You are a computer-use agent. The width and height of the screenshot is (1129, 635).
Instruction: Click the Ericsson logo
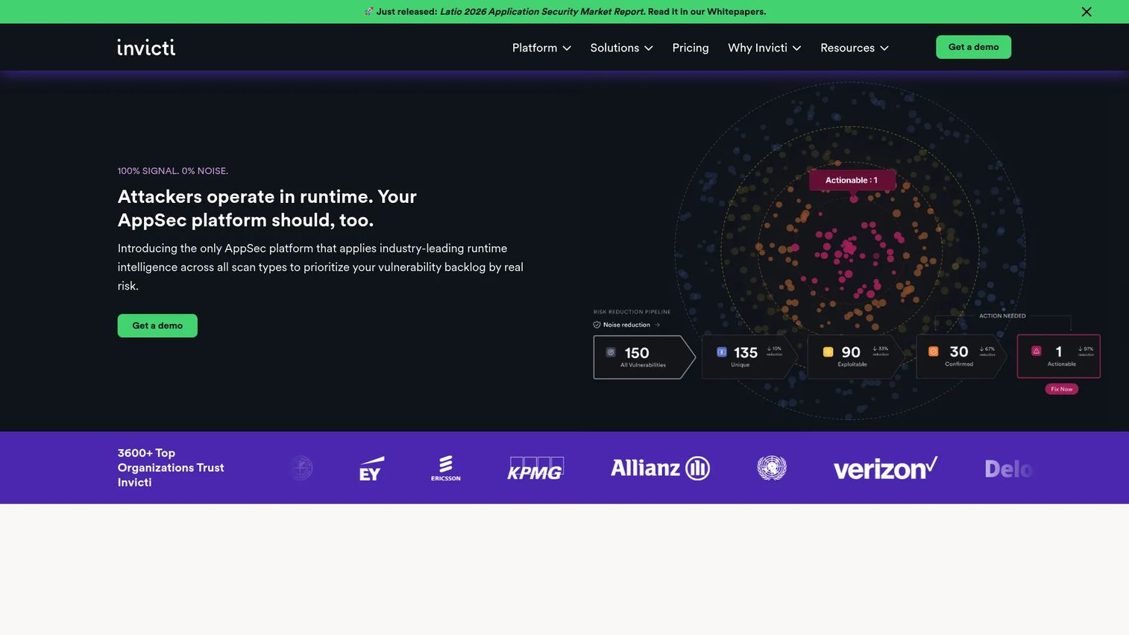446,468
